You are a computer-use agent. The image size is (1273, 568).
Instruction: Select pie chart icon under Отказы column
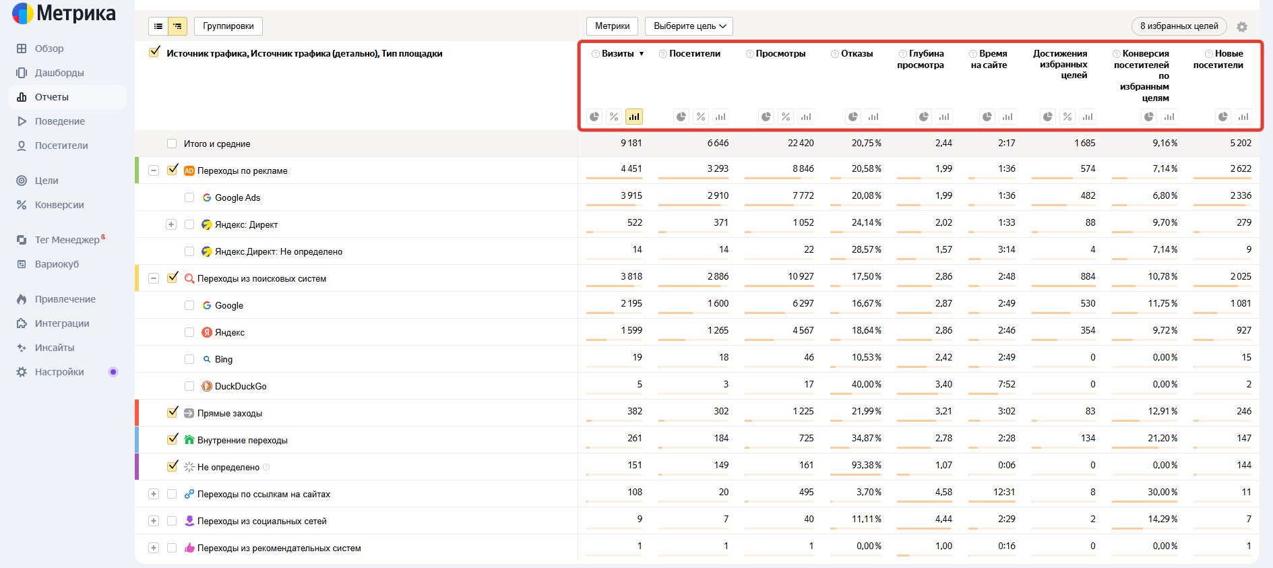coord(853,117)
